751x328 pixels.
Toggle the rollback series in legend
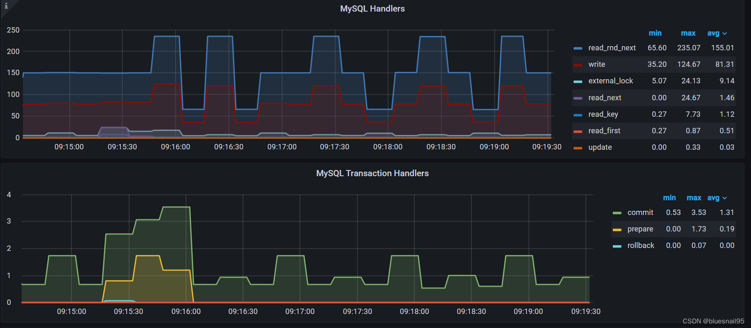tap(641, 245)
